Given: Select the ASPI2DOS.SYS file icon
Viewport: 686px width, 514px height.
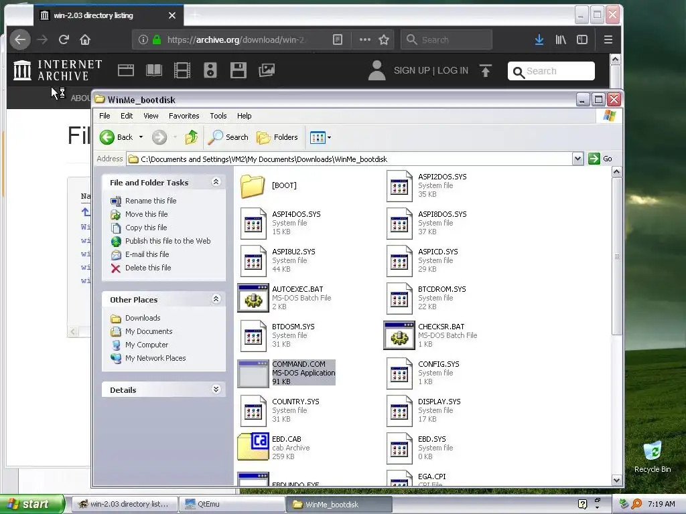Looking at the screenshot, I should coord(399,186).
